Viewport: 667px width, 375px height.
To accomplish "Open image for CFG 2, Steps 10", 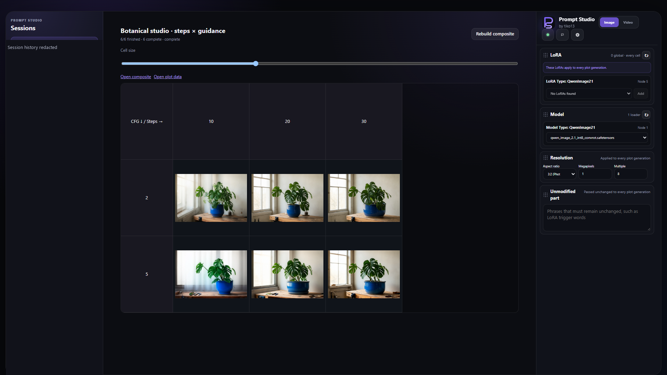I will [x=211, y=198].
